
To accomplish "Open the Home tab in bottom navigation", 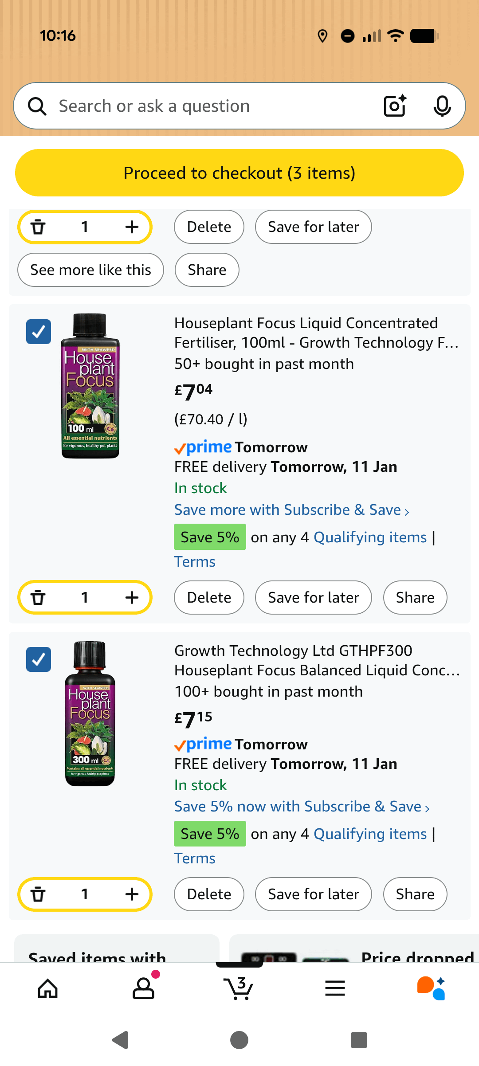I will pos(48,988).
